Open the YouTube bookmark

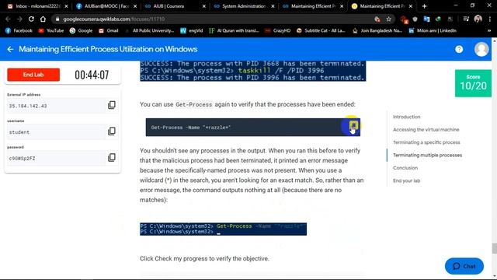tap(51, 30)
